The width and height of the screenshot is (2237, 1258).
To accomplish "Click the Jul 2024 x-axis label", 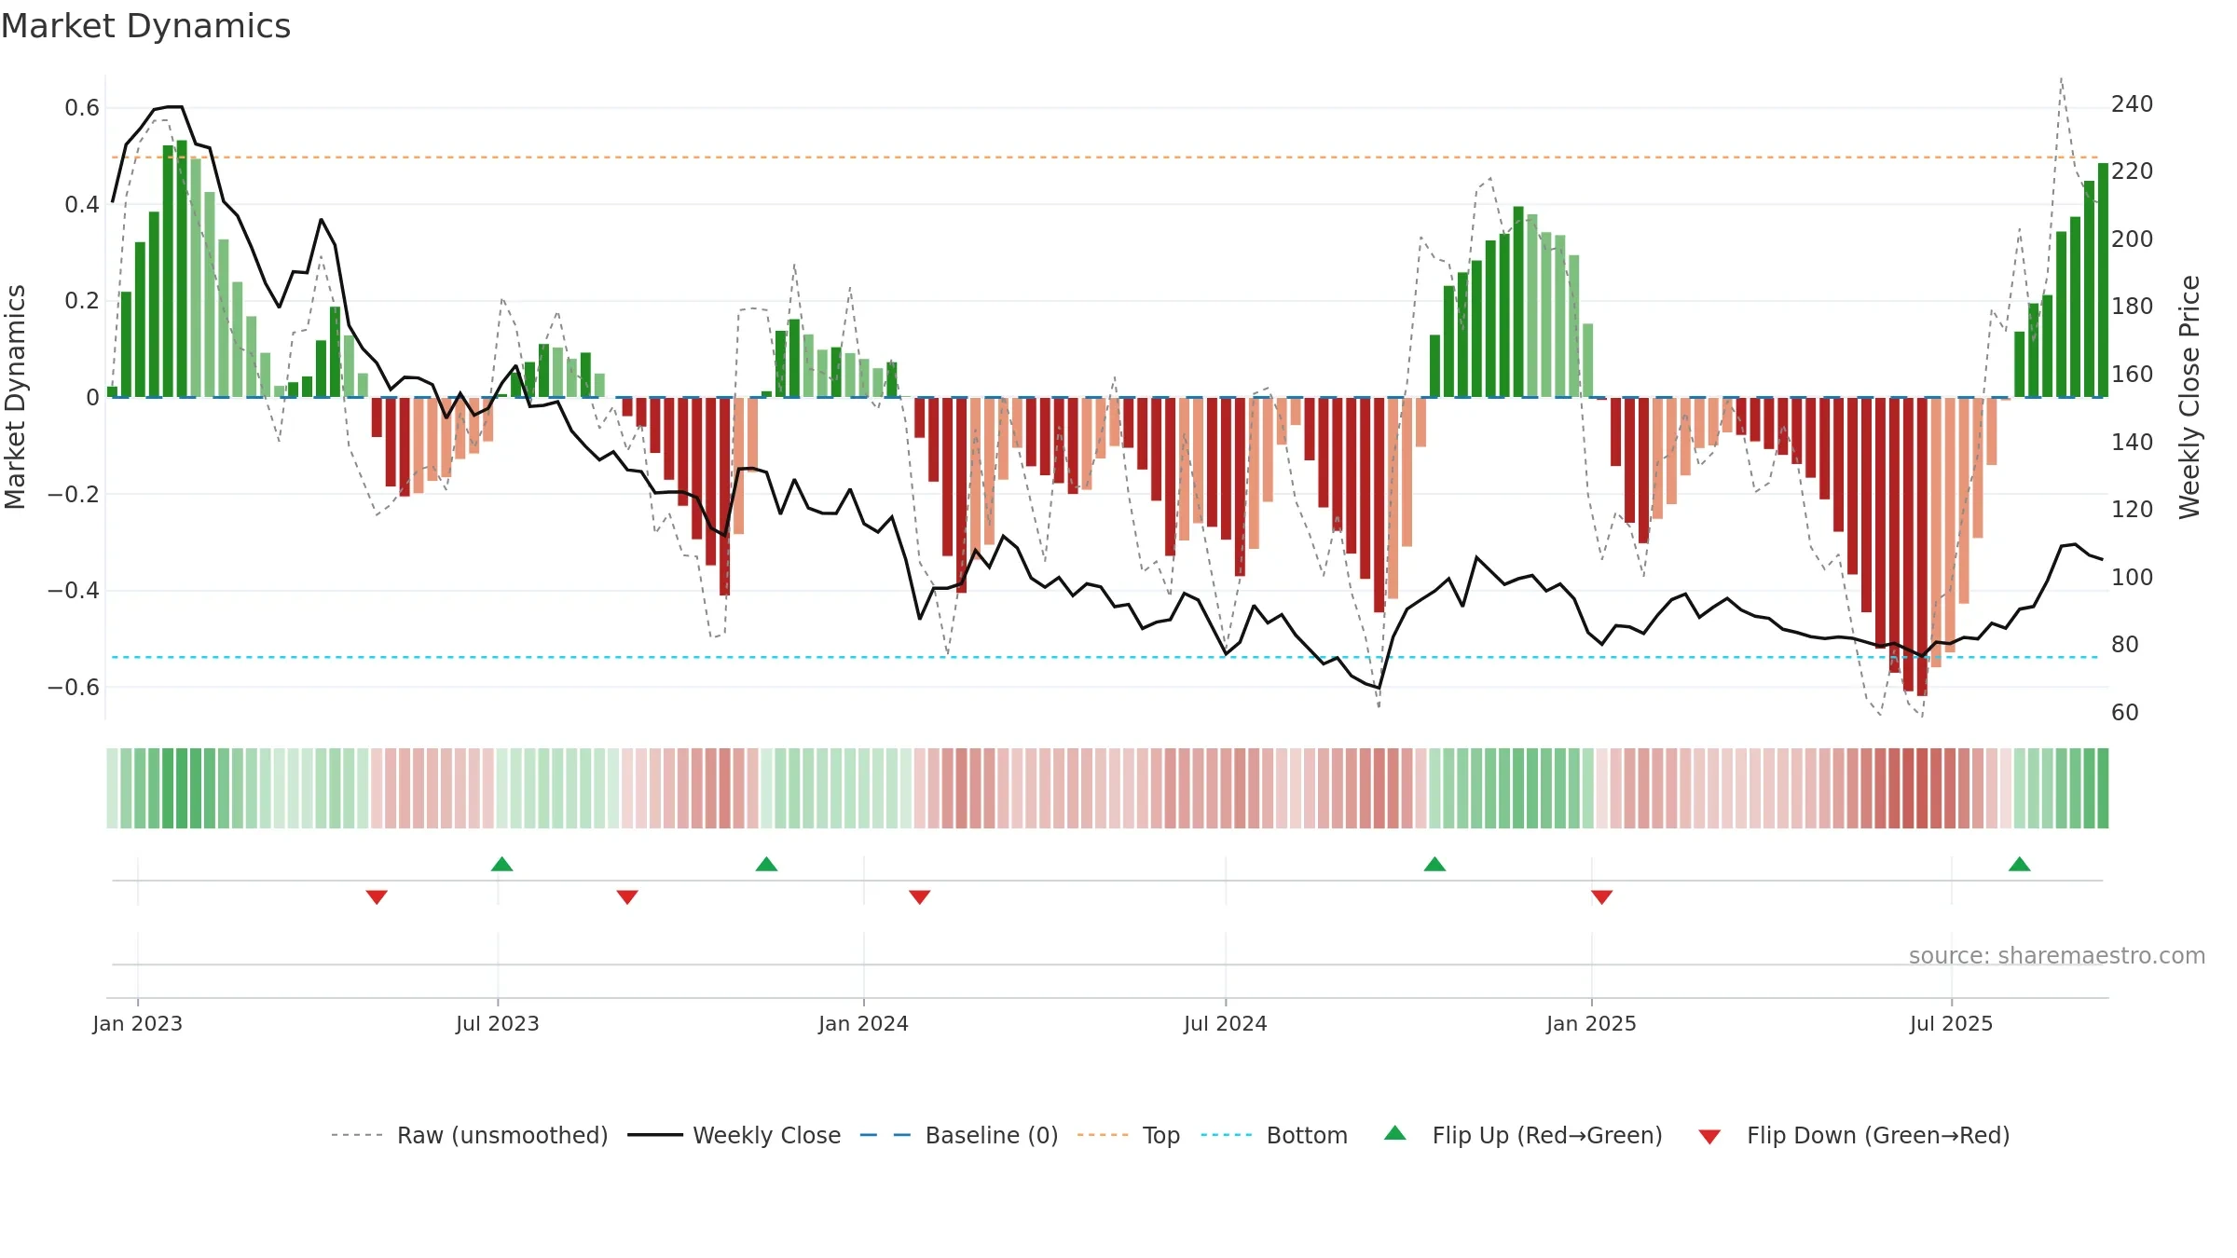I will pos(1226,1023).
